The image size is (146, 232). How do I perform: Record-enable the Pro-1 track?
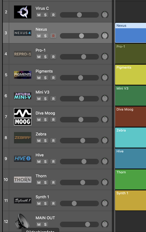(53, 57)
